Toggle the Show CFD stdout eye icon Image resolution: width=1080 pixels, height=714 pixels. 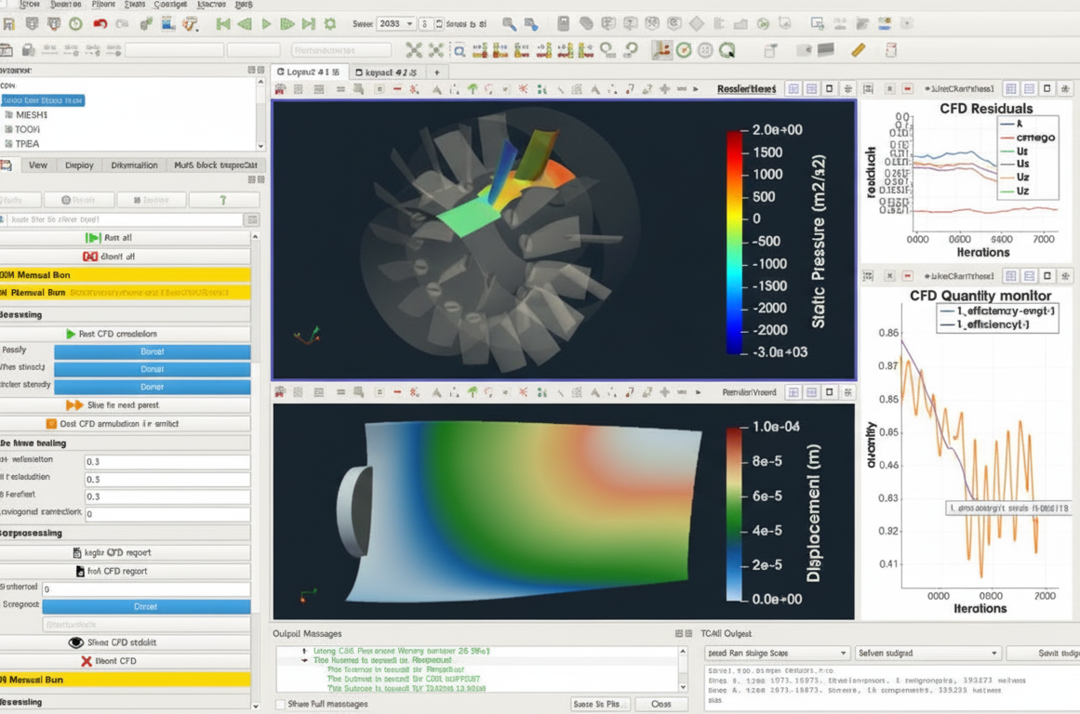(75, 642)
